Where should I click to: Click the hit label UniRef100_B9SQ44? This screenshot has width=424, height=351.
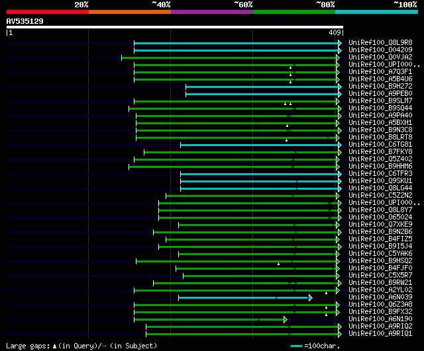pyautogui.click(x=380, y=108)
